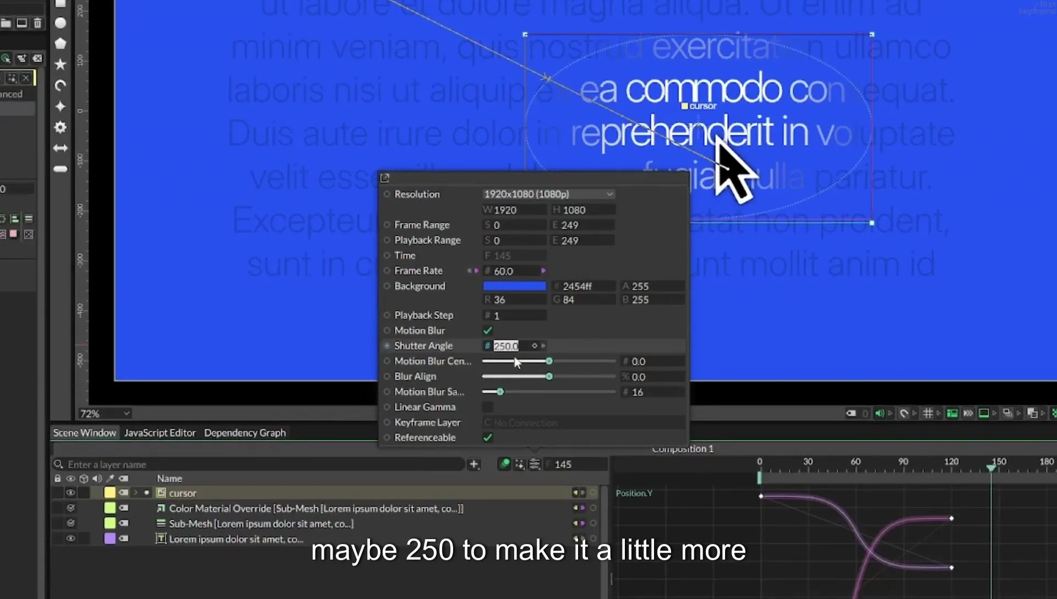
Task: Enable the Linear Gamma checkbox
Action: (x=488, y=407)
